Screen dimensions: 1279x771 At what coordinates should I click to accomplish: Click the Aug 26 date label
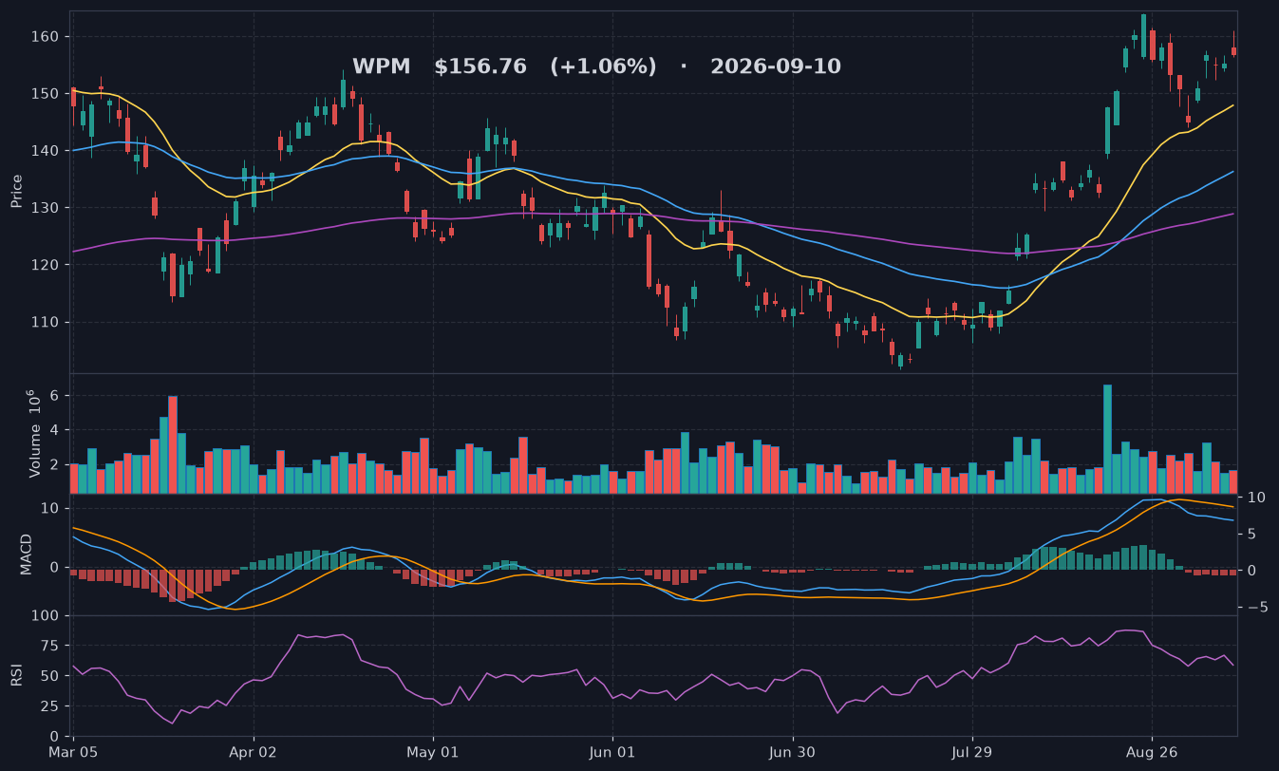(x=1152, y=752)
